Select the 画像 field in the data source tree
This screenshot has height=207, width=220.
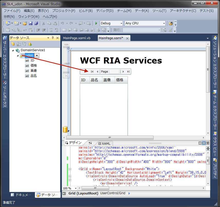[x=34, y=71]
